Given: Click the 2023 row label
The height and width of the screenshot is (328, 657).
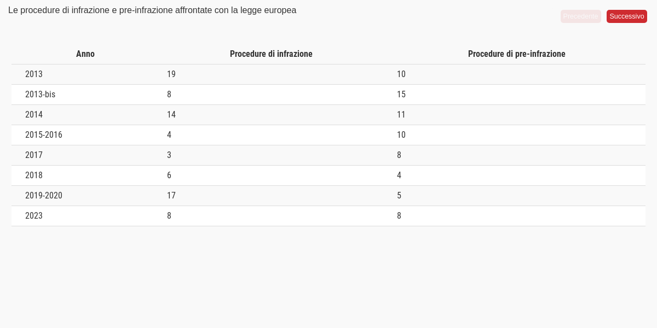Looking at the screenshot, I should (x=34, y=216).
